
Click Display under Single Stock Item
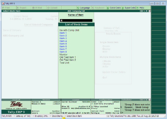point(106,49)
